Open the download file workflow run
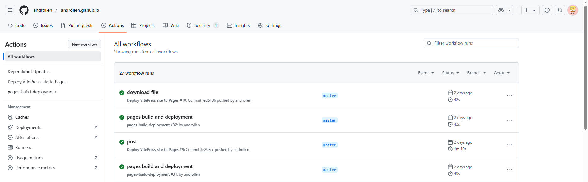Image resolution: width=588 pixels, height=182 pixels. pyautogui.click(x=142, y=92)
